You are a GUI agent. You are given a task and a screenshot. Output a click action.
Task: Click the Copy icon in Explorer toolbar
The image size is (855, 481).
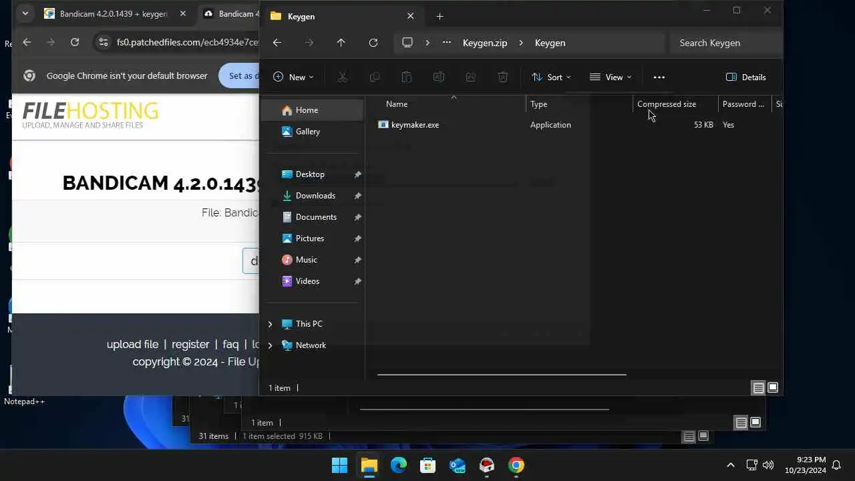click(x=375, y=77)
